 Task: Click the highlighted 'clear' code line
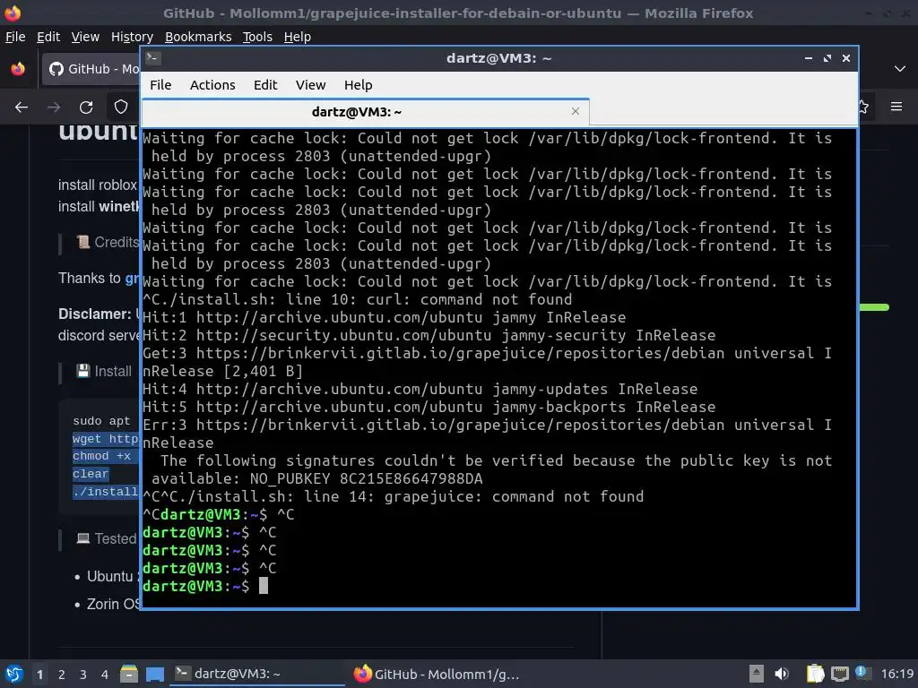91,474
